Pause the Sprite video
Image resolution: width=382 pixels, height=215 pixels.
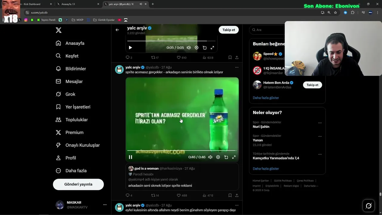coord(130,157)
